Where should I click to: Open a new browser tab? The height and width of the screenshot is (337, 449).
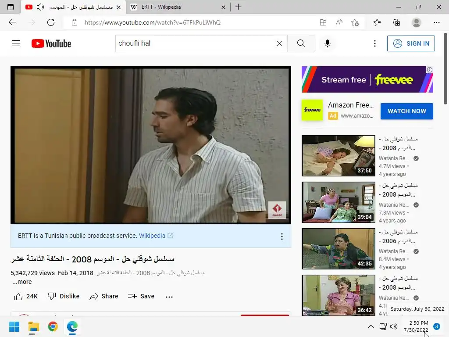(238, 7)
